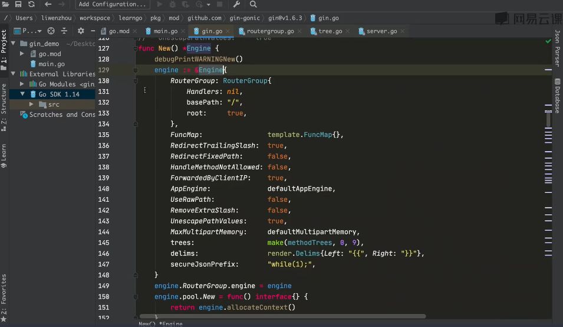The height and width of the screenshot is (327, 563).
Task: Click line number 140 in the gutter
Action: pyautogui.click(x=104, y=189)
